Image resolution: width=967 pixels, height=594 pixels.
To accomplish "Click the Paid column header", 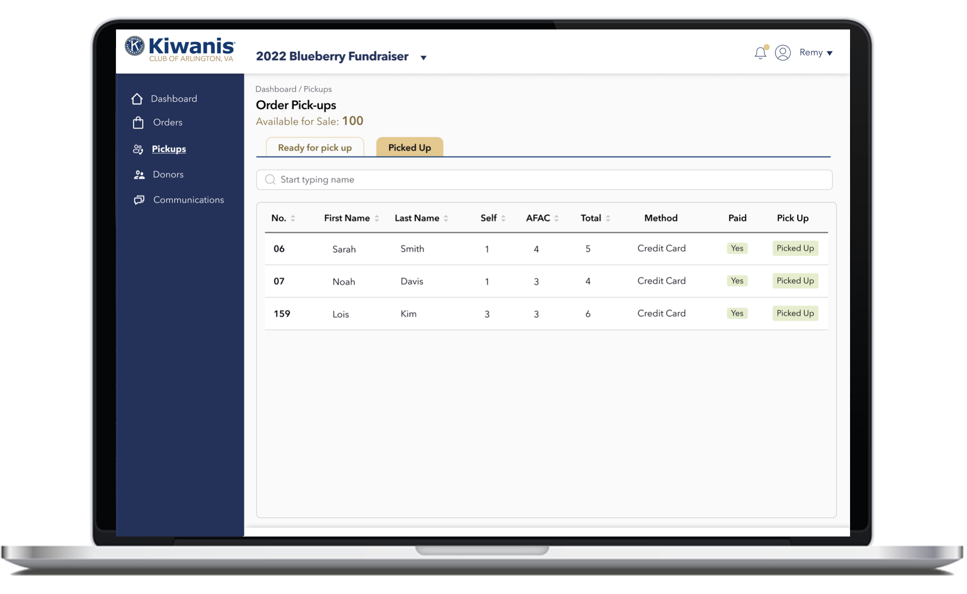I will point(737,218).
